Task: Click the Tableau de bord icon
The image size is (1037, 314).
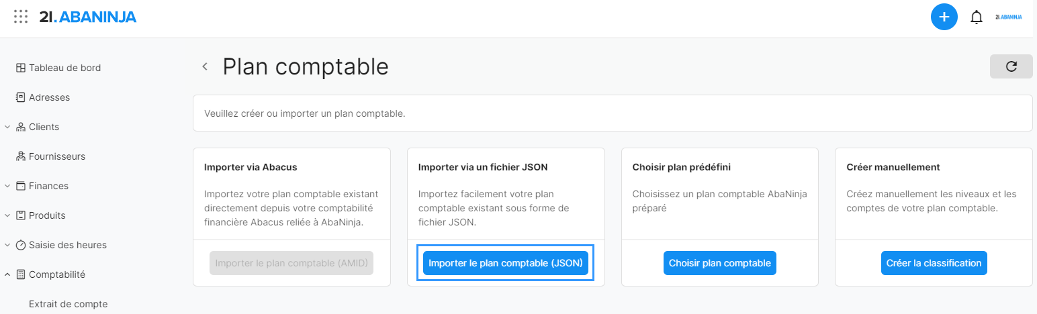Action: [21, 68]
